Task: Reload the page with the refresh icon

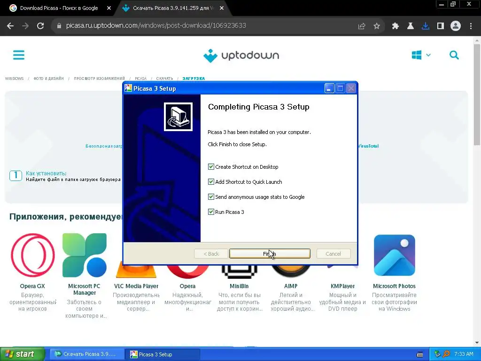Action: click(x=40, y=26)
